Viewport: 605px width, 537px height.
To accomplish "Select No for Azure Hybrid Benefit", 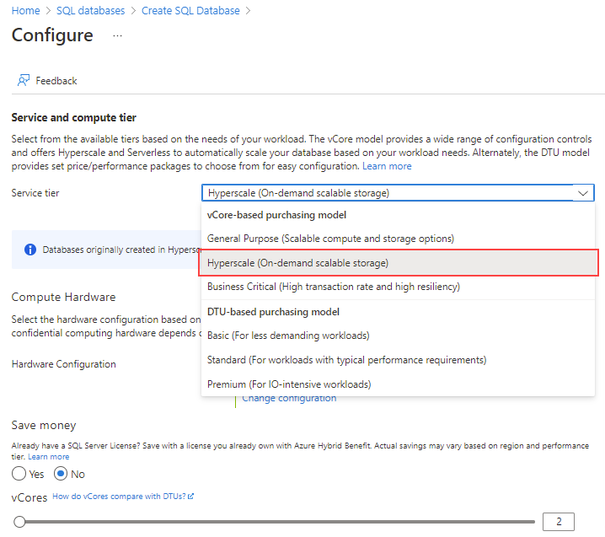I will (x=61, y=474).
